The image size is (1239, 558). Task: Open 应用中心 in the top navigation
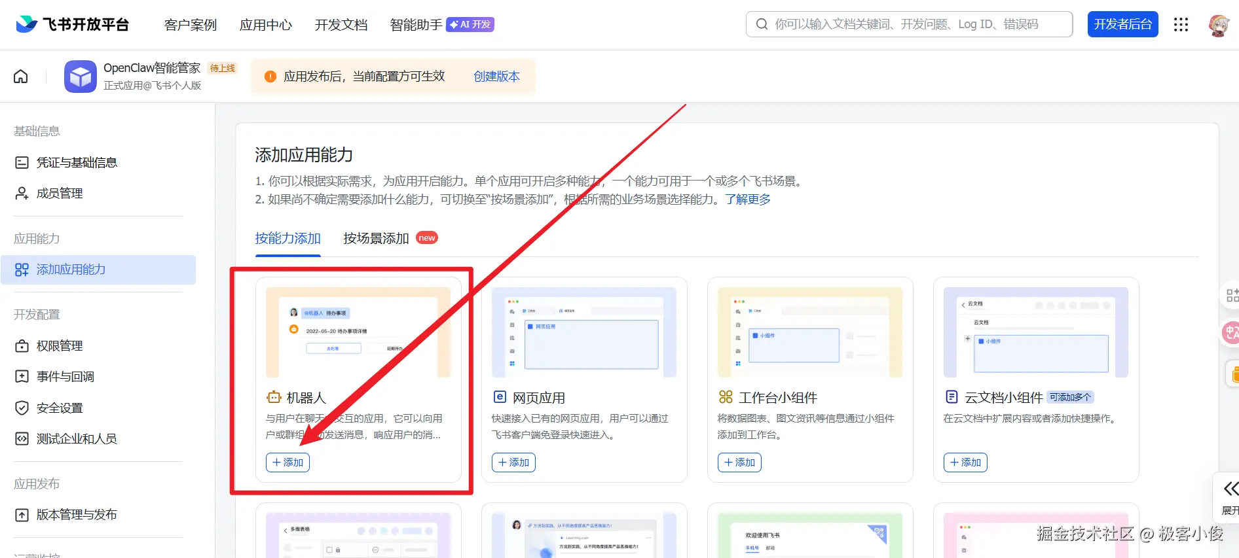[x=266, y=25]
